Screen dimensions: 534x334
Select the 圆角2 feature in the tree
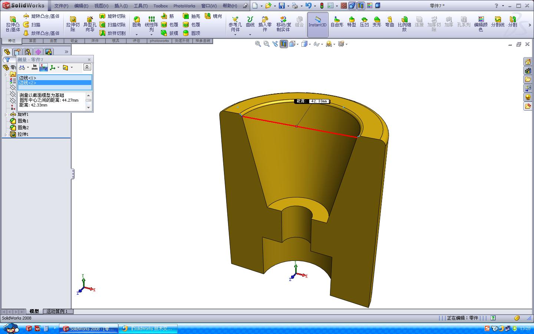point(23,128)
